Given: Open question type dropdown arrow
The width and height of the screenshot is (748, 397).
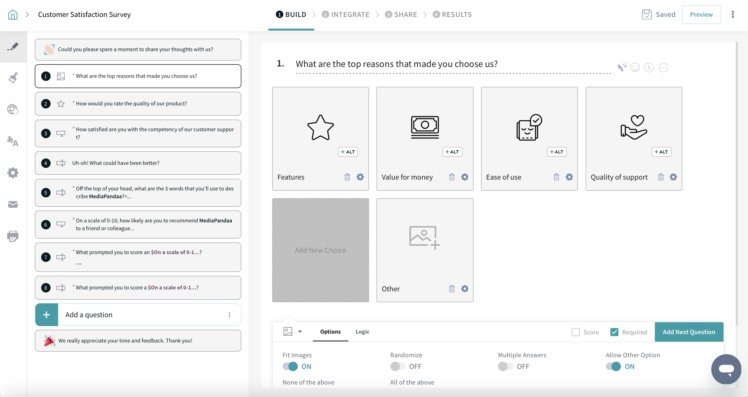Looking at the screenshot, I should [300, 331].
